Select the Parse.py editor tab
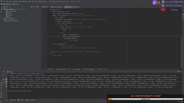The image size is (184, 103). [x=68, y=7]
